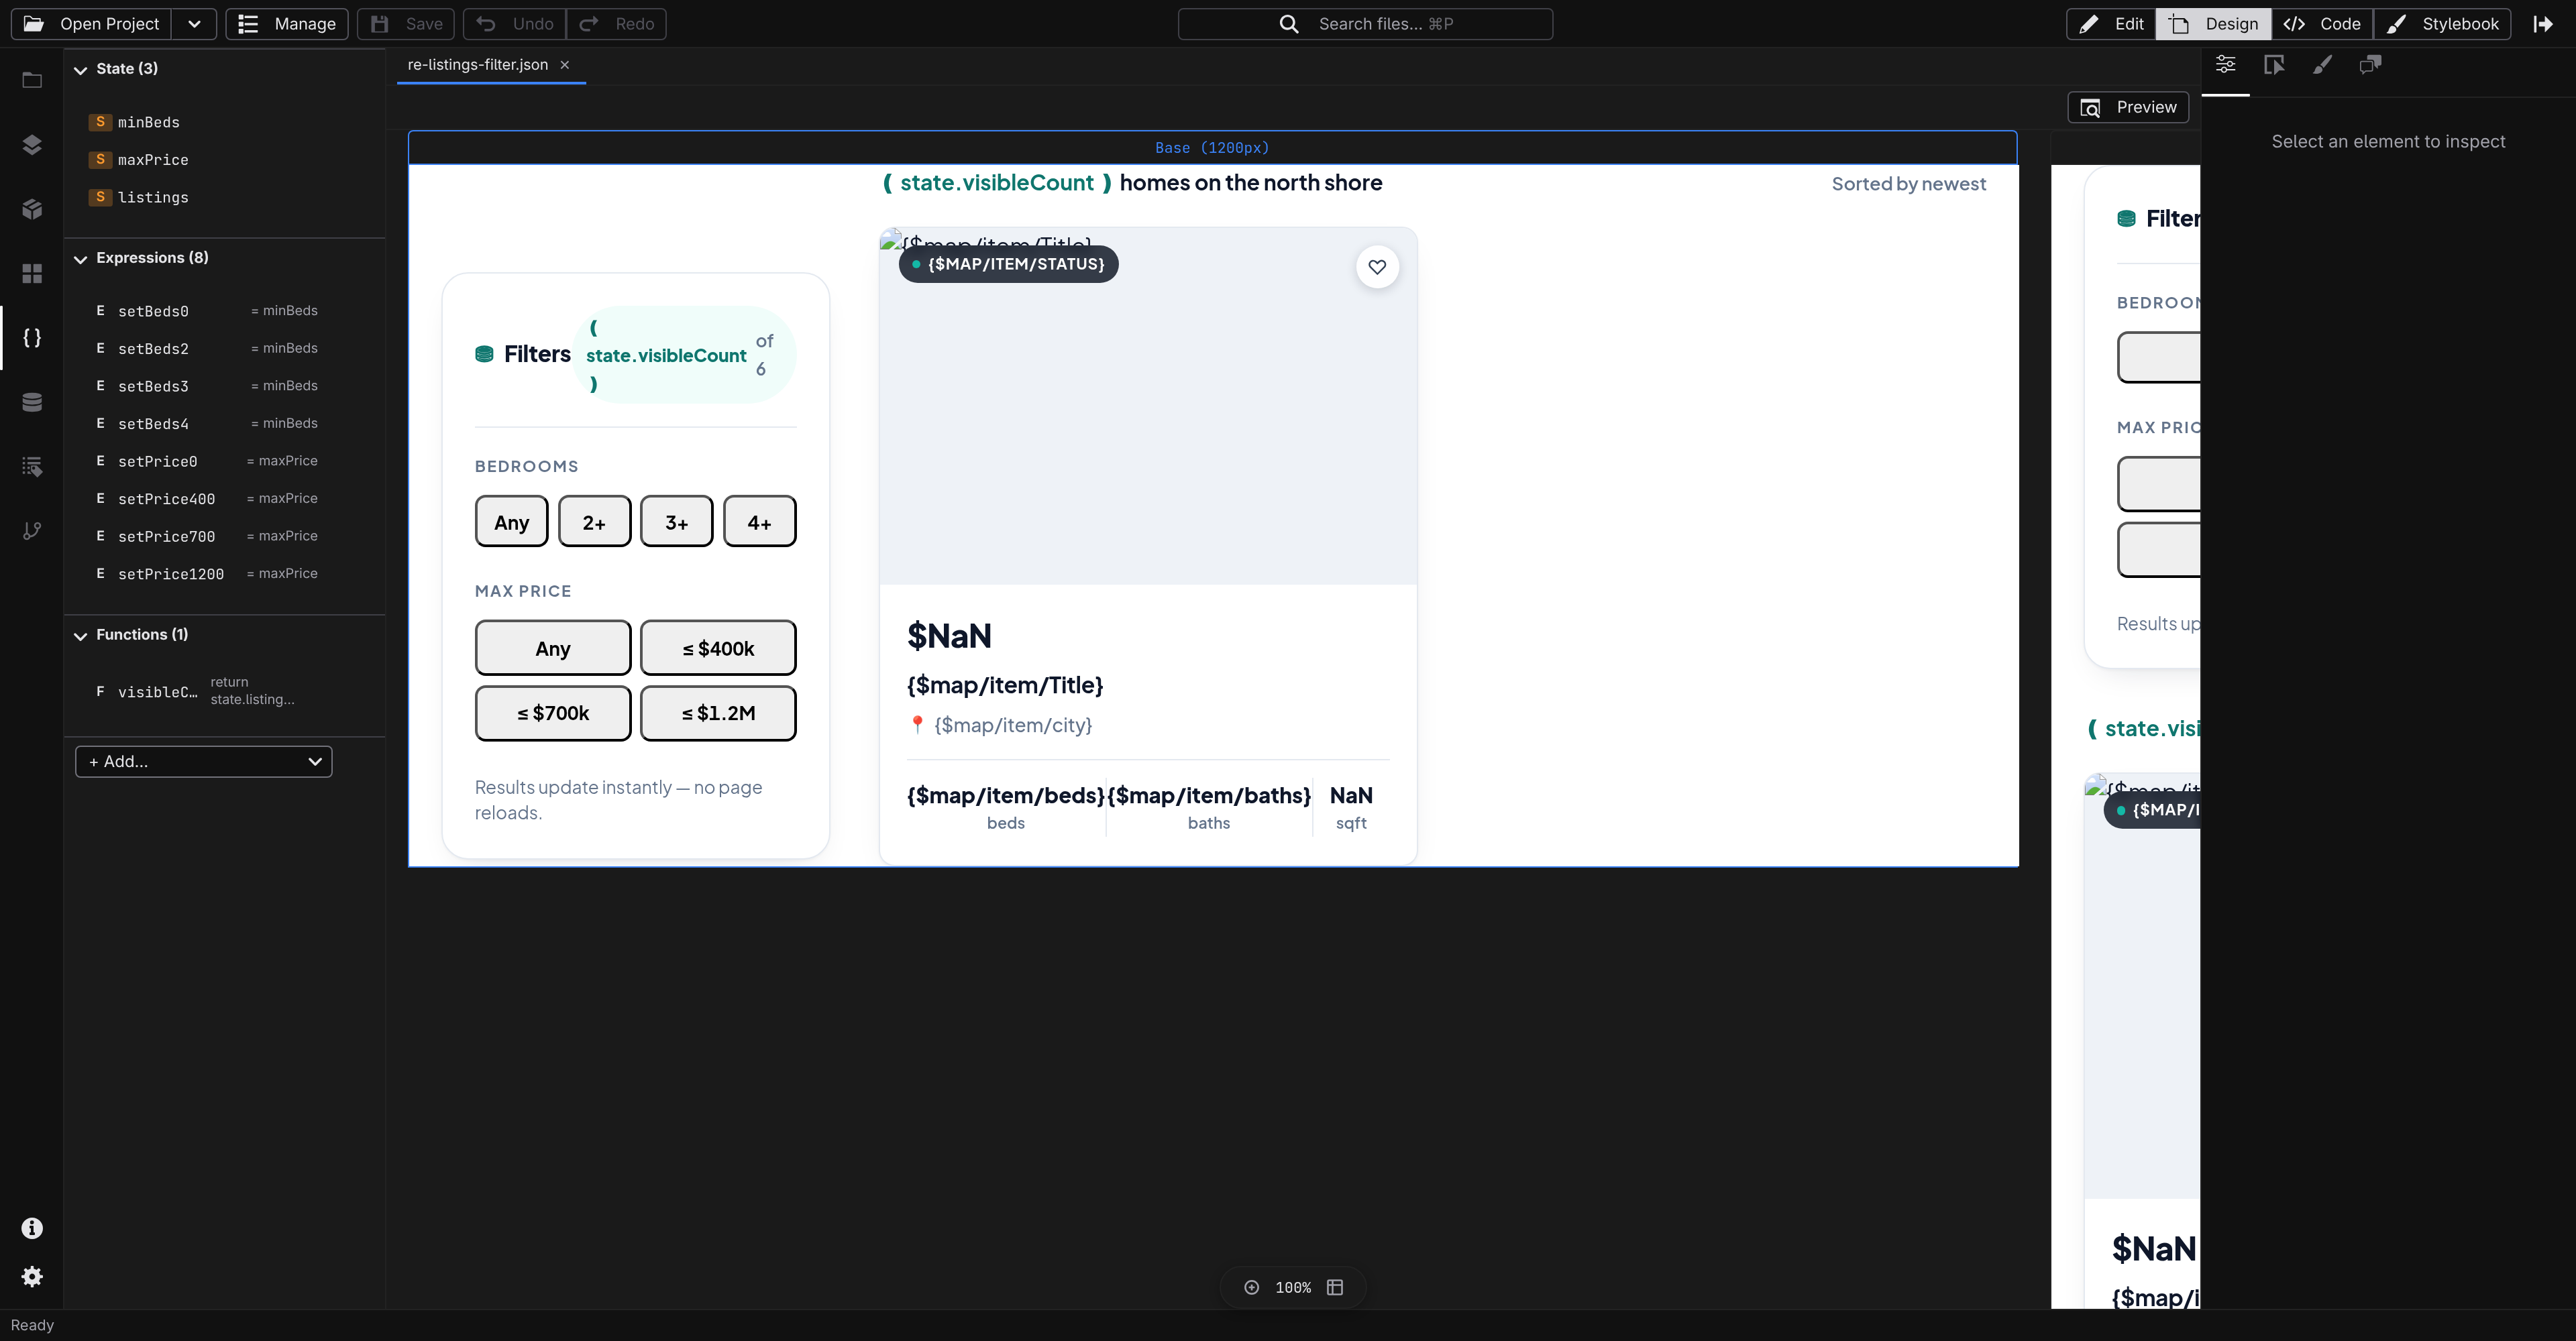
Task: Click the location pin icon on listing card
Action: pyautogui.click(x=916, y=724)
